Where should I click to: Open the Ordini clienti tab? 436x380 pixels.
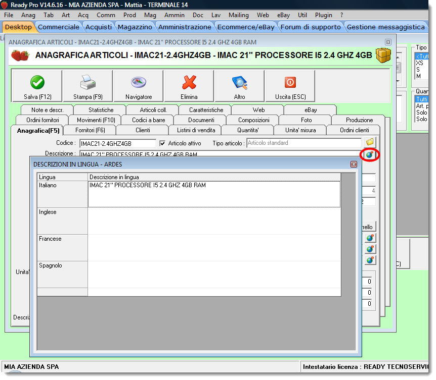pyautogui.click(x=354, y=130)
